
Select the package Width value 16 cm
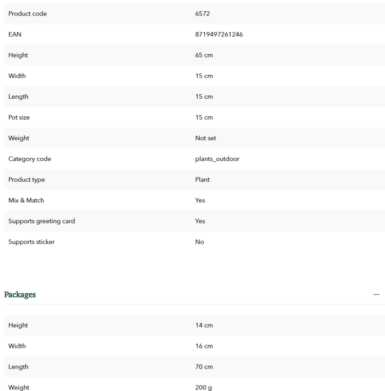204,346
